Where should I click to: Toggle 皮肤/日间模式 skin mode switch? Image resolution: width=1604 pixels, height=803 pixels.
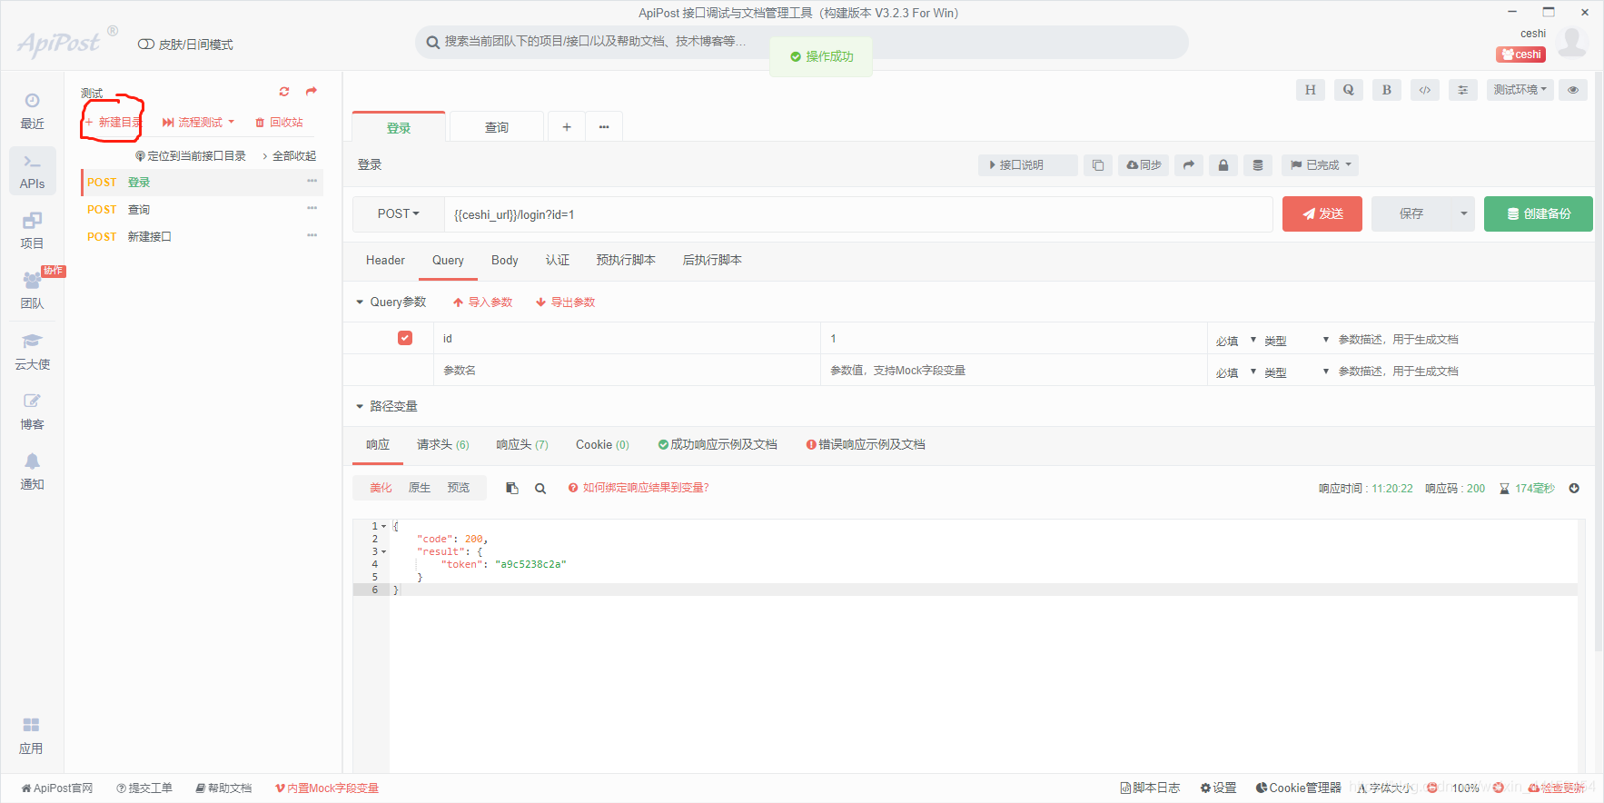tap(145, 45)
